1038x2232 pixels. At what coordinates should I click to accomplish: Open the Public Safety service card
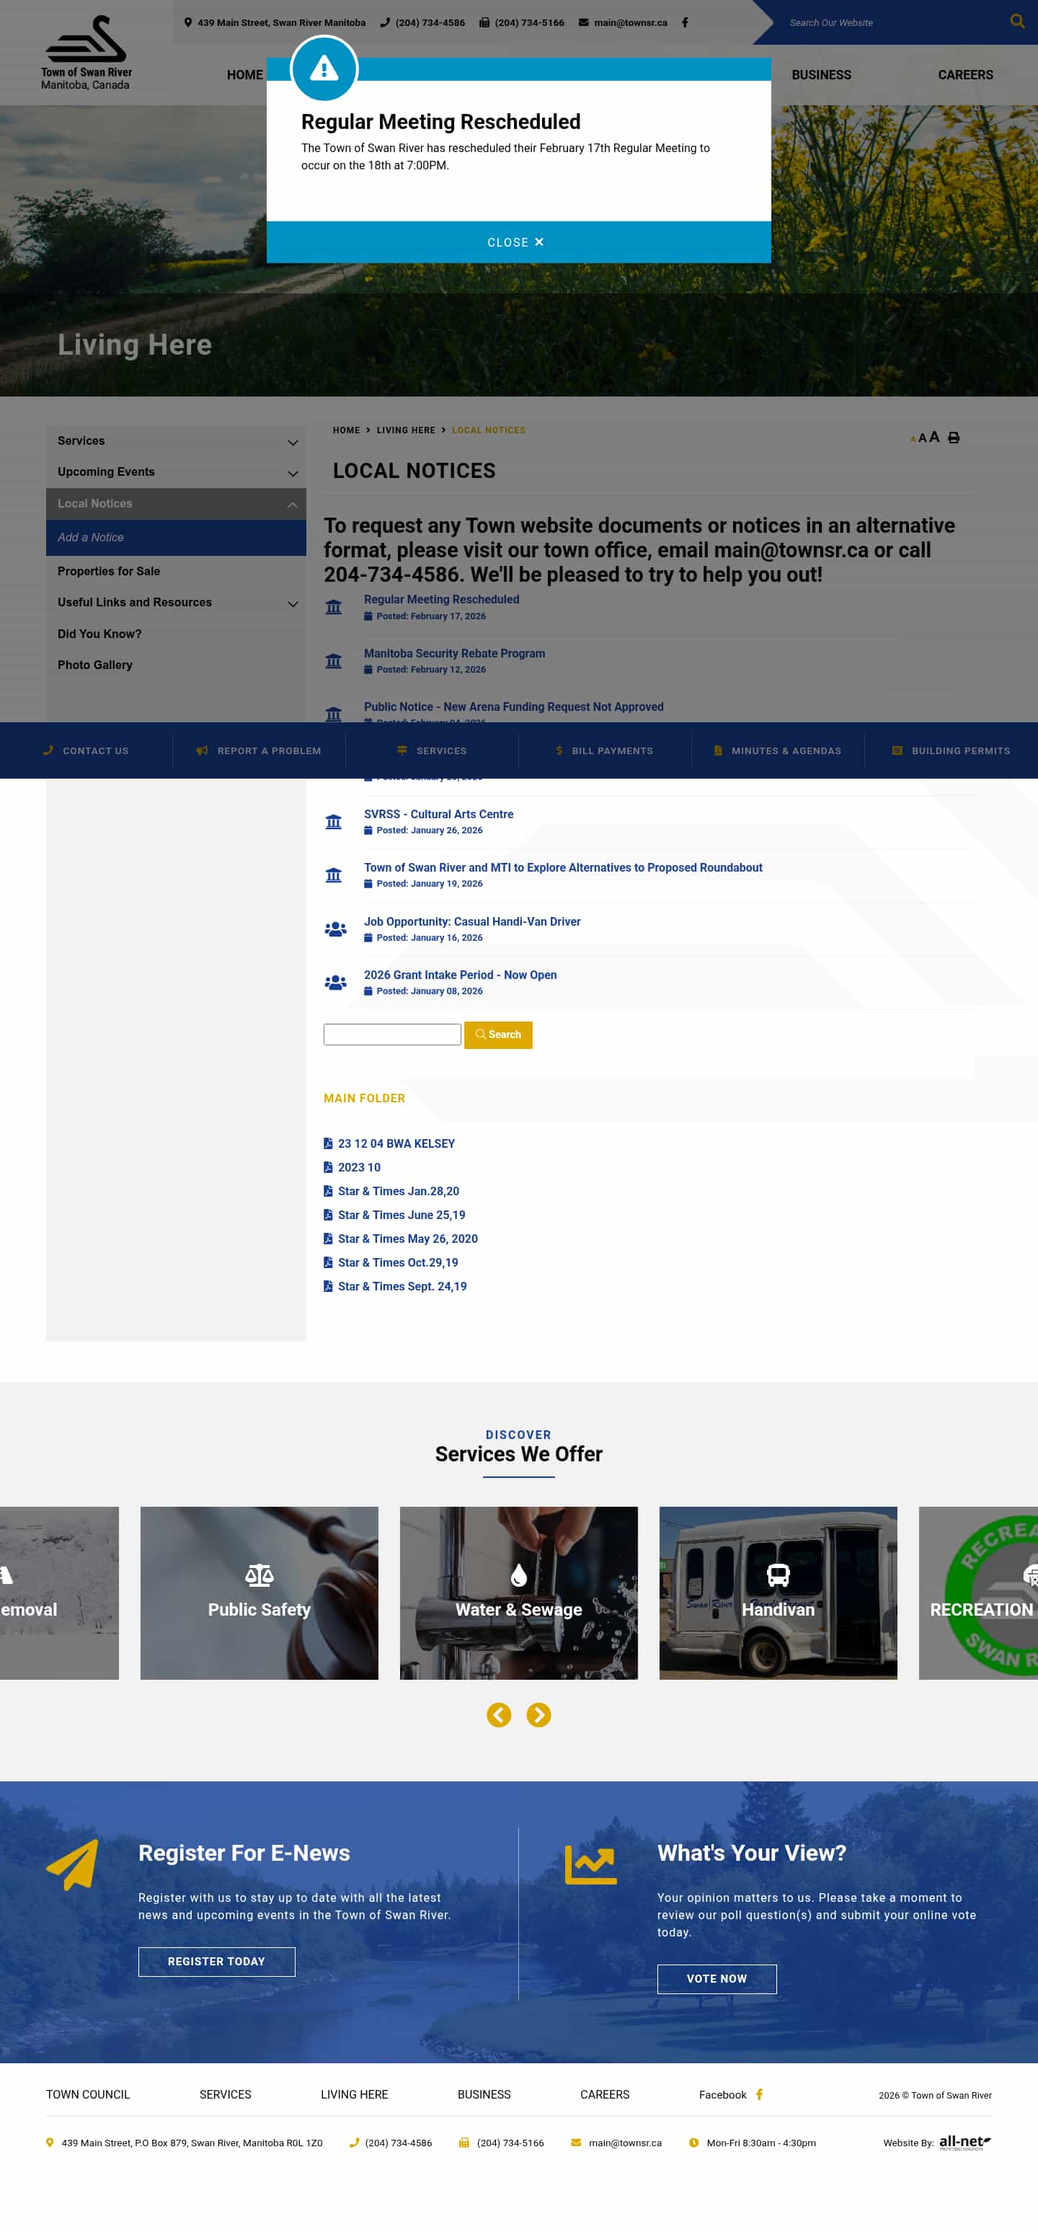259,1593
